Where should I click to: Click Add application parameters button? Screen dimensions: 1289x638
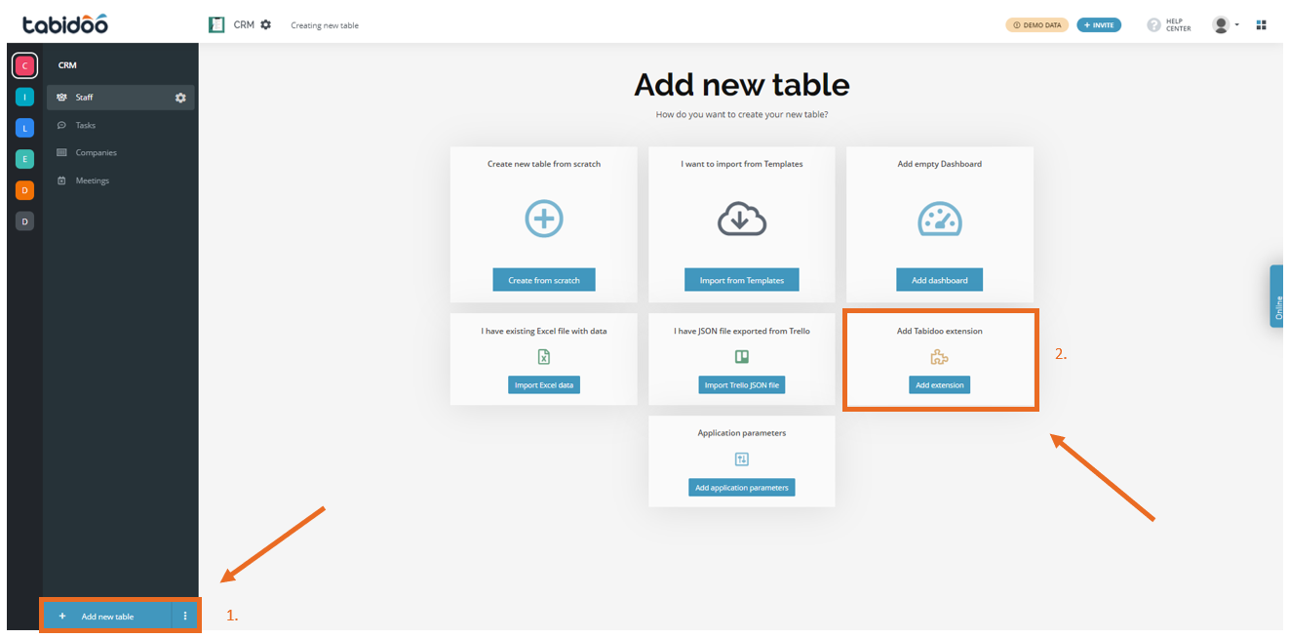point(742,488)
